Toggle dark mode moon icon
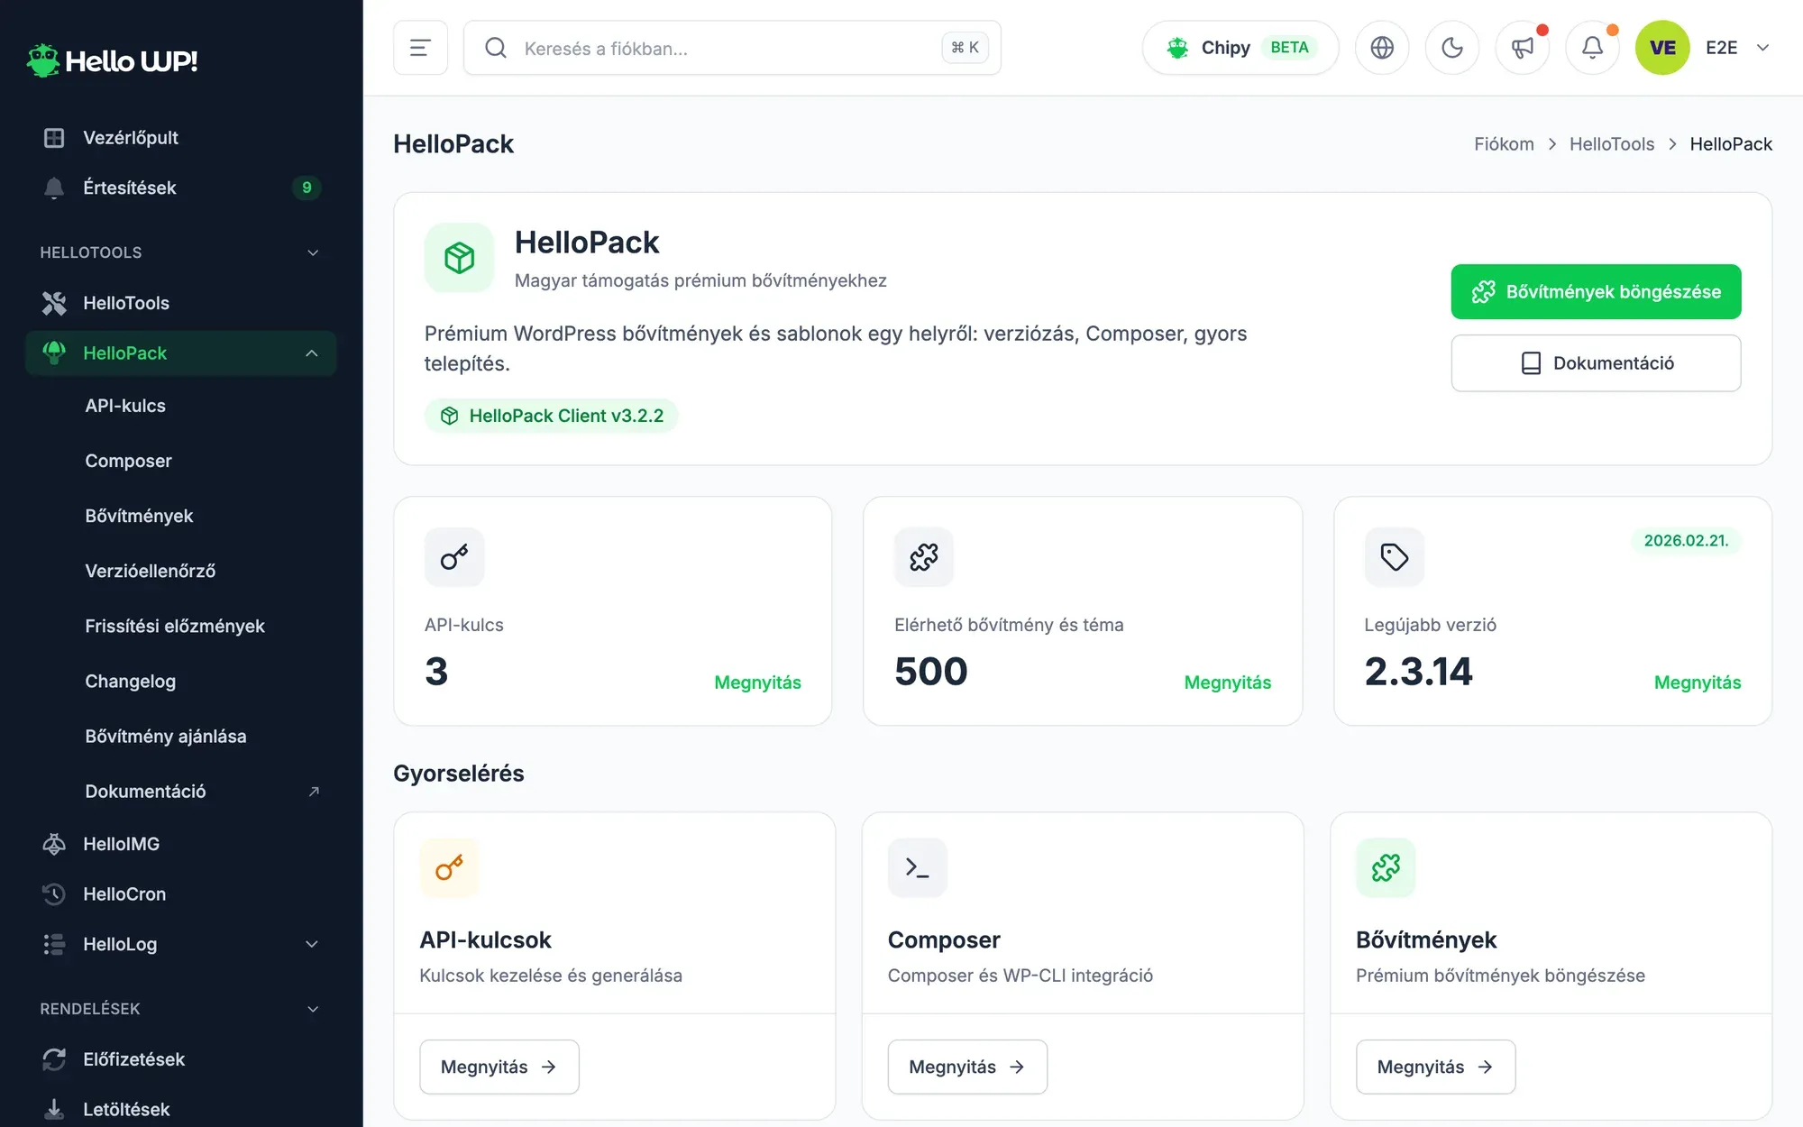 pos(1452,48)
